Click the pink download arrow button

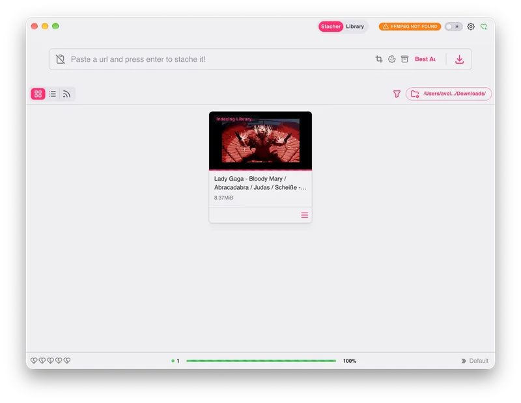pyautogui.click(x=460, y=59)
